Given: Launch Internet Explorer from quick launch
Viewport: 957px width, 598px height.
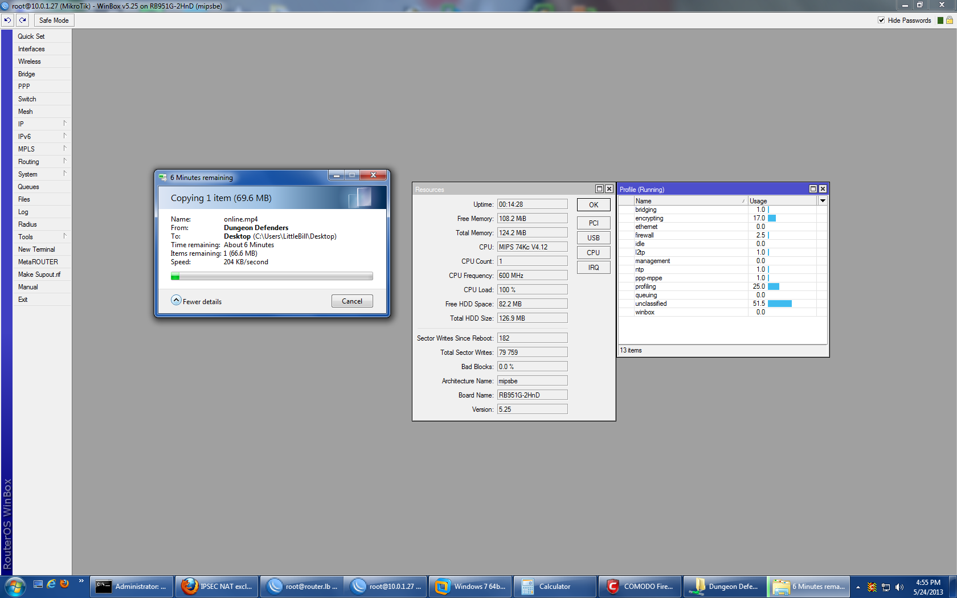Looking at the screenshot, I should tap(51, 584).
